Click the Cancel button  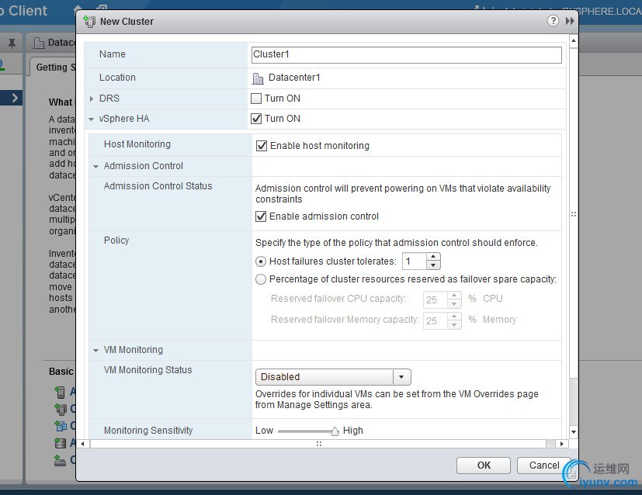coord(543,466)
